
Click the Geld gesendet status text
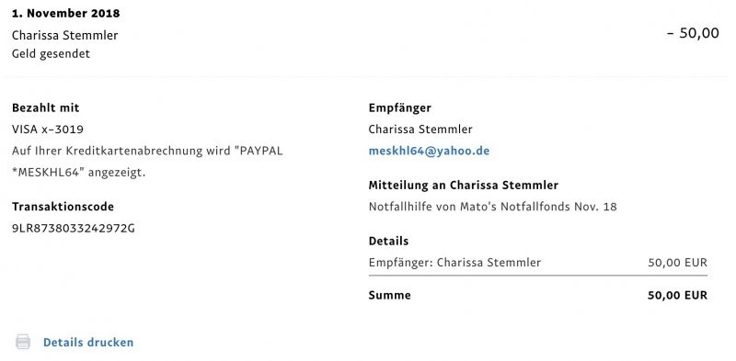[x=51, y=54]
